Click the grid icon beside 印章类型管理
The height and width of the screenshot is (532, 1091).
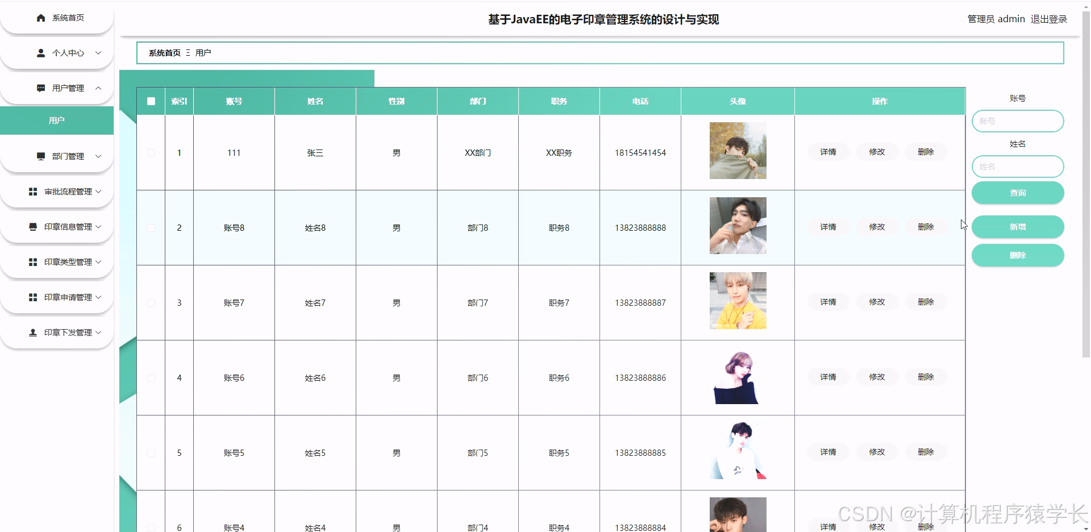[x=33, y=262]
